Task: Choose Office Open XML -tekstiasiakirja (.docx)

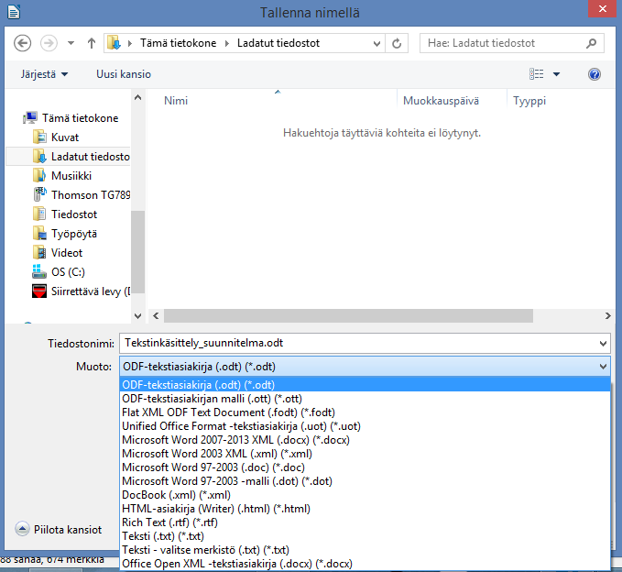Action: (x=365, y=564)
